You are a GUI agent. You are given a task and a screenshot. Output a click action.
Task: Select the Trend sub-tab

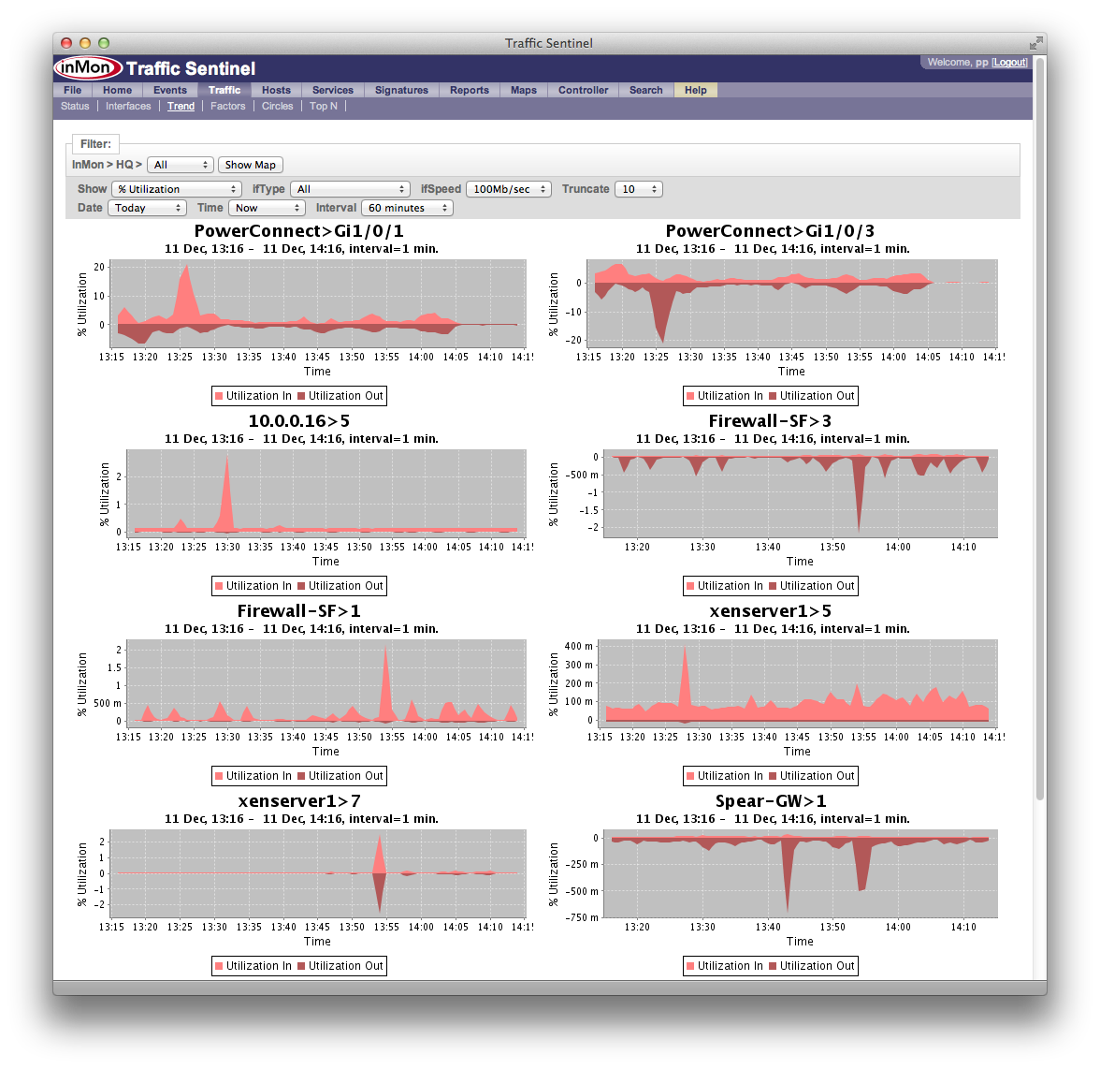pos(181,106)
